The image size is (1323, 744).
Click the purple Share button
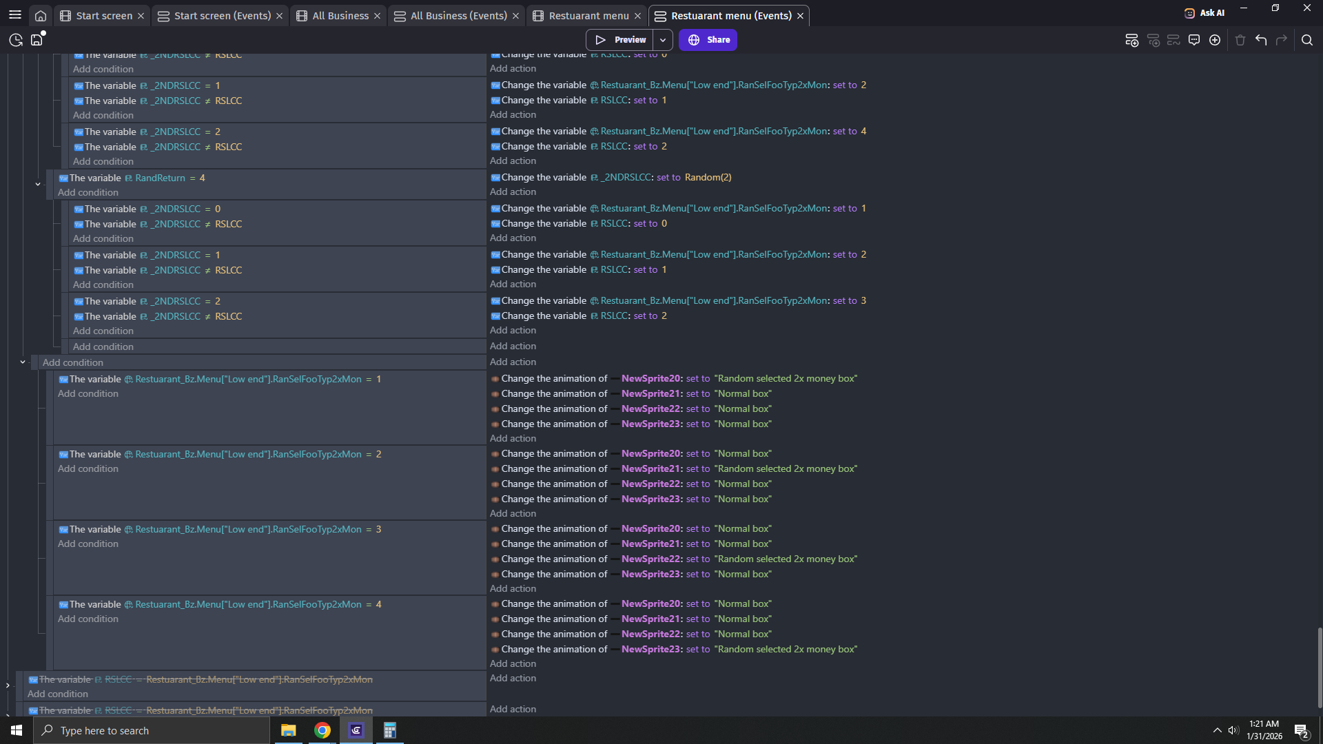click(708, 40)
